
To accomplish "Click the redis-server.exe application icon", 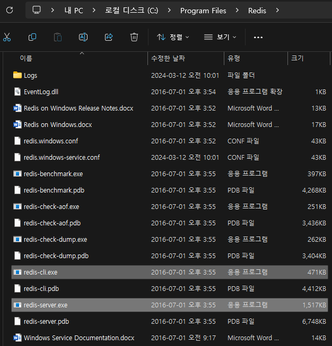I will click(18, 305).
